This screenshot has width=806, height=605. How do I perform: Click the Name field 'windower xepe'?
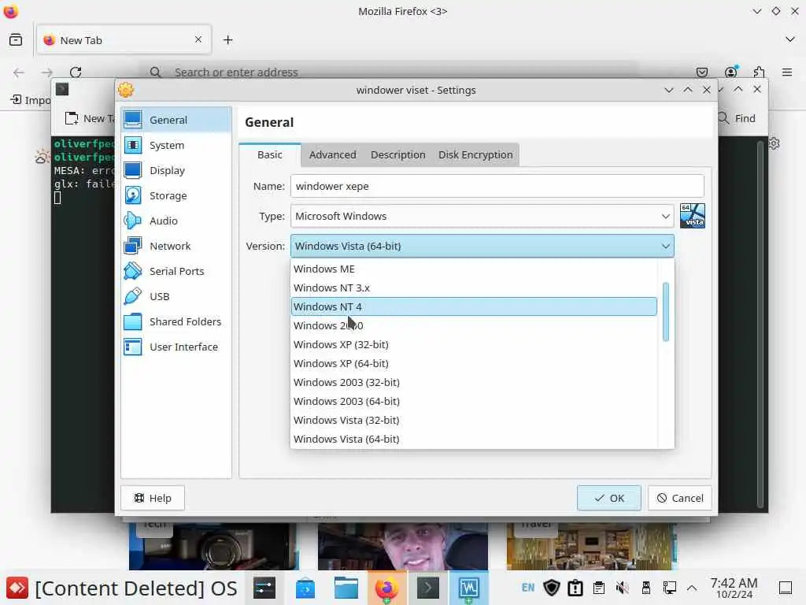[x=497, y=186]
